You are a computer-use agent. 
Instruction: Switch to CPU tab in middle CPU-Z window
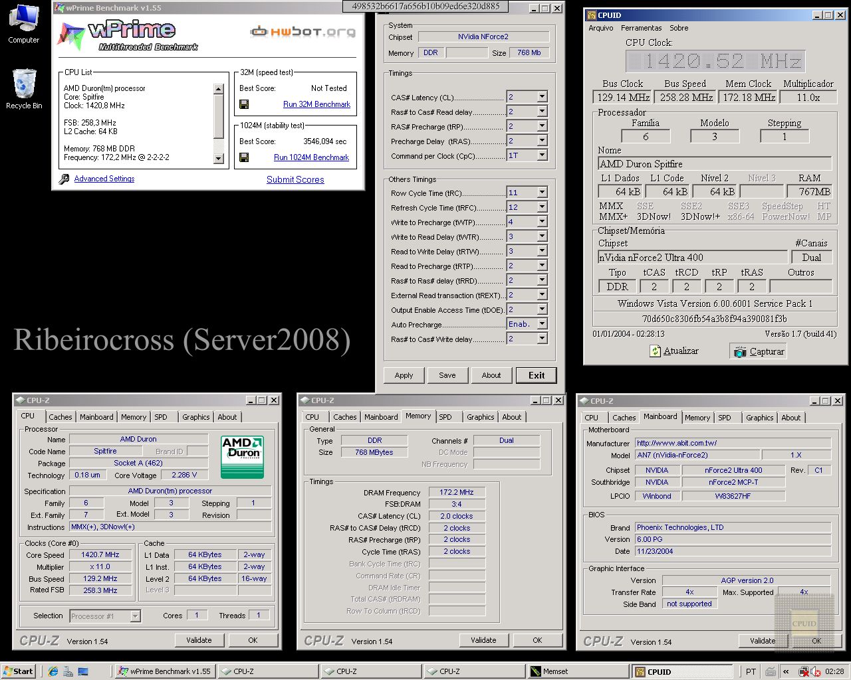[312, 417]
